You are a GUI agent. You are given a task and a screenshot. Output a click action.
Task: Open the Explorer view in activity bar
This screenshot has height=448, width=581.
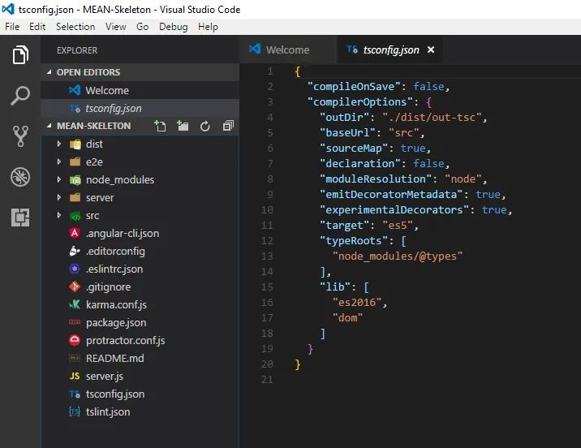pyautogui.click(x=20, y=55)
